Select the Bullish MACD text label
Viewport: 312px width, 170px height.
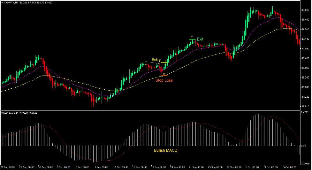(165, 150)
